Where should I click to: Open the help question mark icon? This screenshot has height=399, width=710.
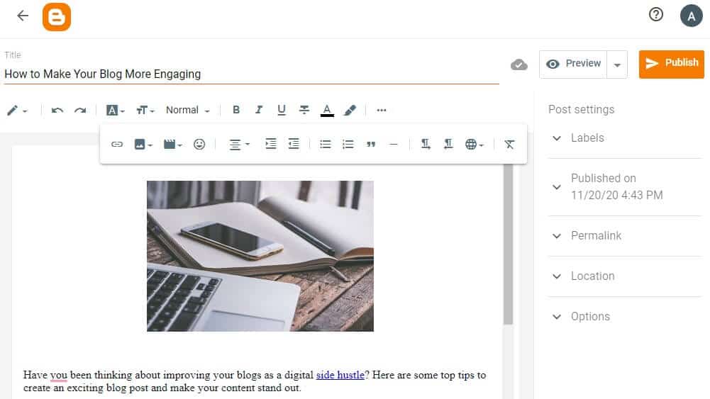[x=655, y=14]
